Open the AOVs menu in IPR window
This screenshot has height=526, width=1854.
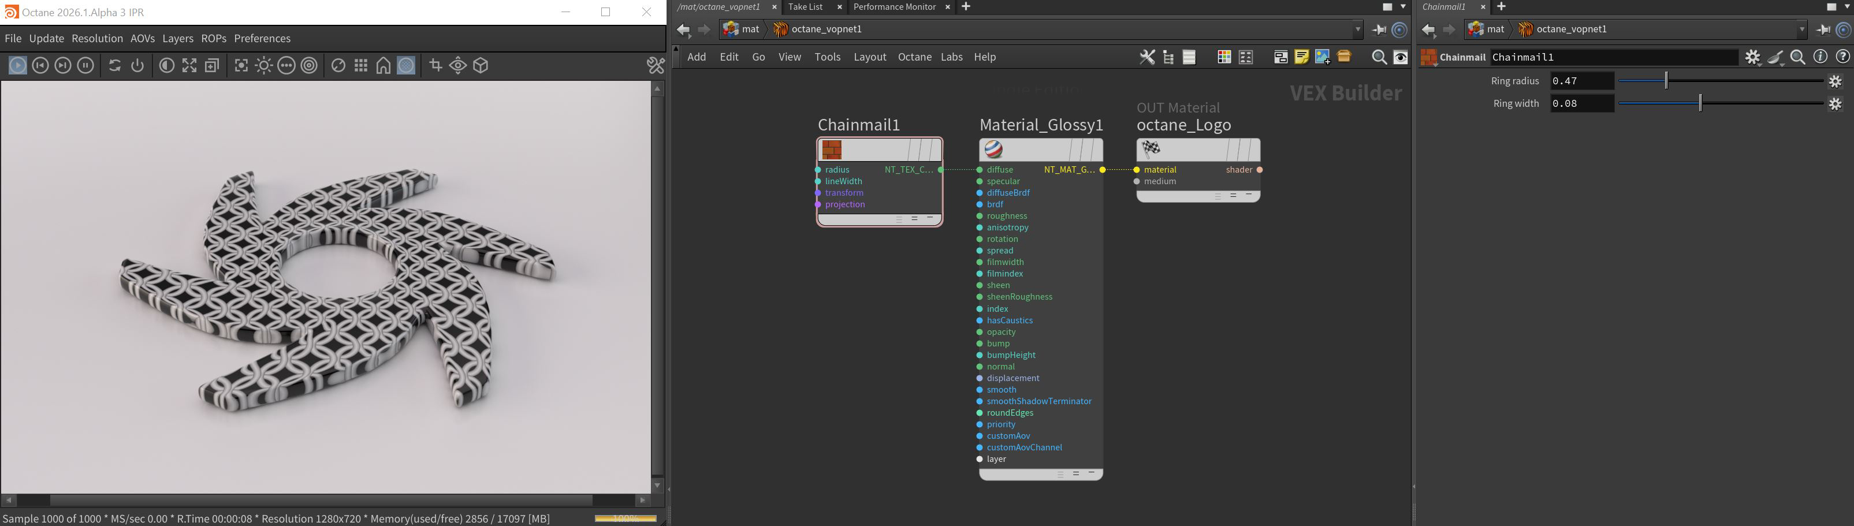tap(142, 39)
